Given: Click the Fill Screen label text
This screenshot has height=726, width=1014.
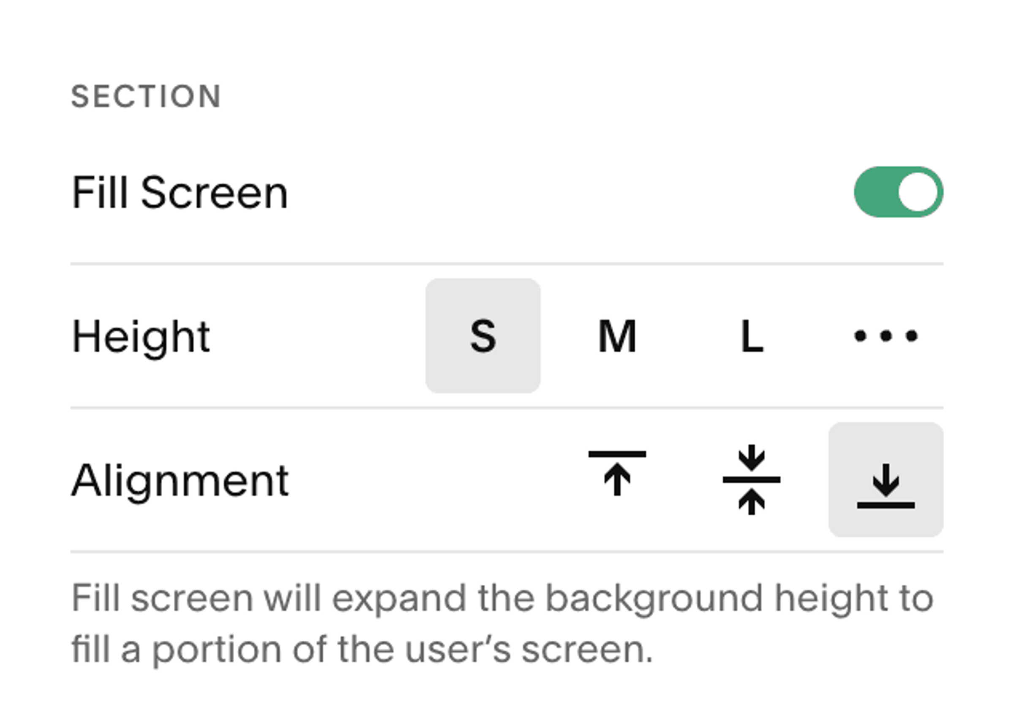Looking at the screenshot, I should [179, 193].
